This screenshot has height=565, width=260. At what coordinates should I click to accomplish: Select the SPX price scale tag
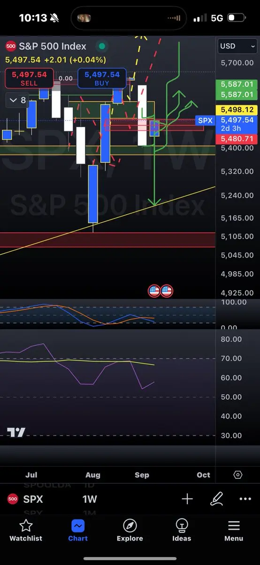pos(206,121)
